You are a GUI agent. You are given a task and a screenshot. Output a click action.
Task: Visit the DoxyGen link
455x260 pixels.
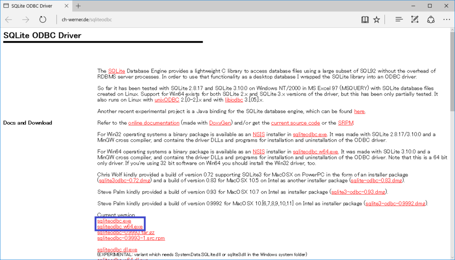[220, 123]
